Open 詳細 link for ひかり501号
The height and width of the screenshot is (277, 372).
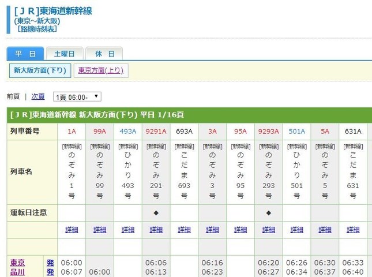click(297, 230)
